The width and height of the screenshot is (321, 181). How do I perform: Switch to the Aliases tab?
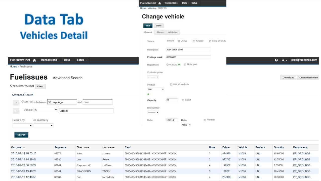coord(160,32)
